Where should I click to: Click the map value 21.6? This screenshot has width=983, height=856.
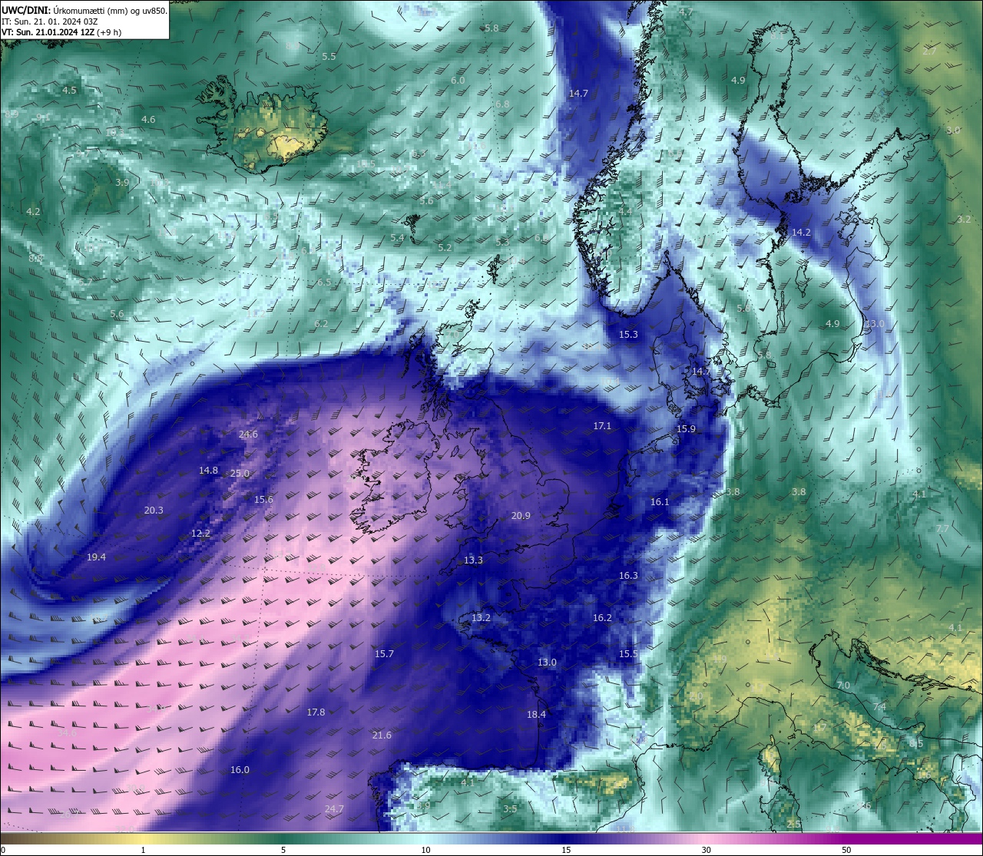pyautogui.click(x=382, y=735)
